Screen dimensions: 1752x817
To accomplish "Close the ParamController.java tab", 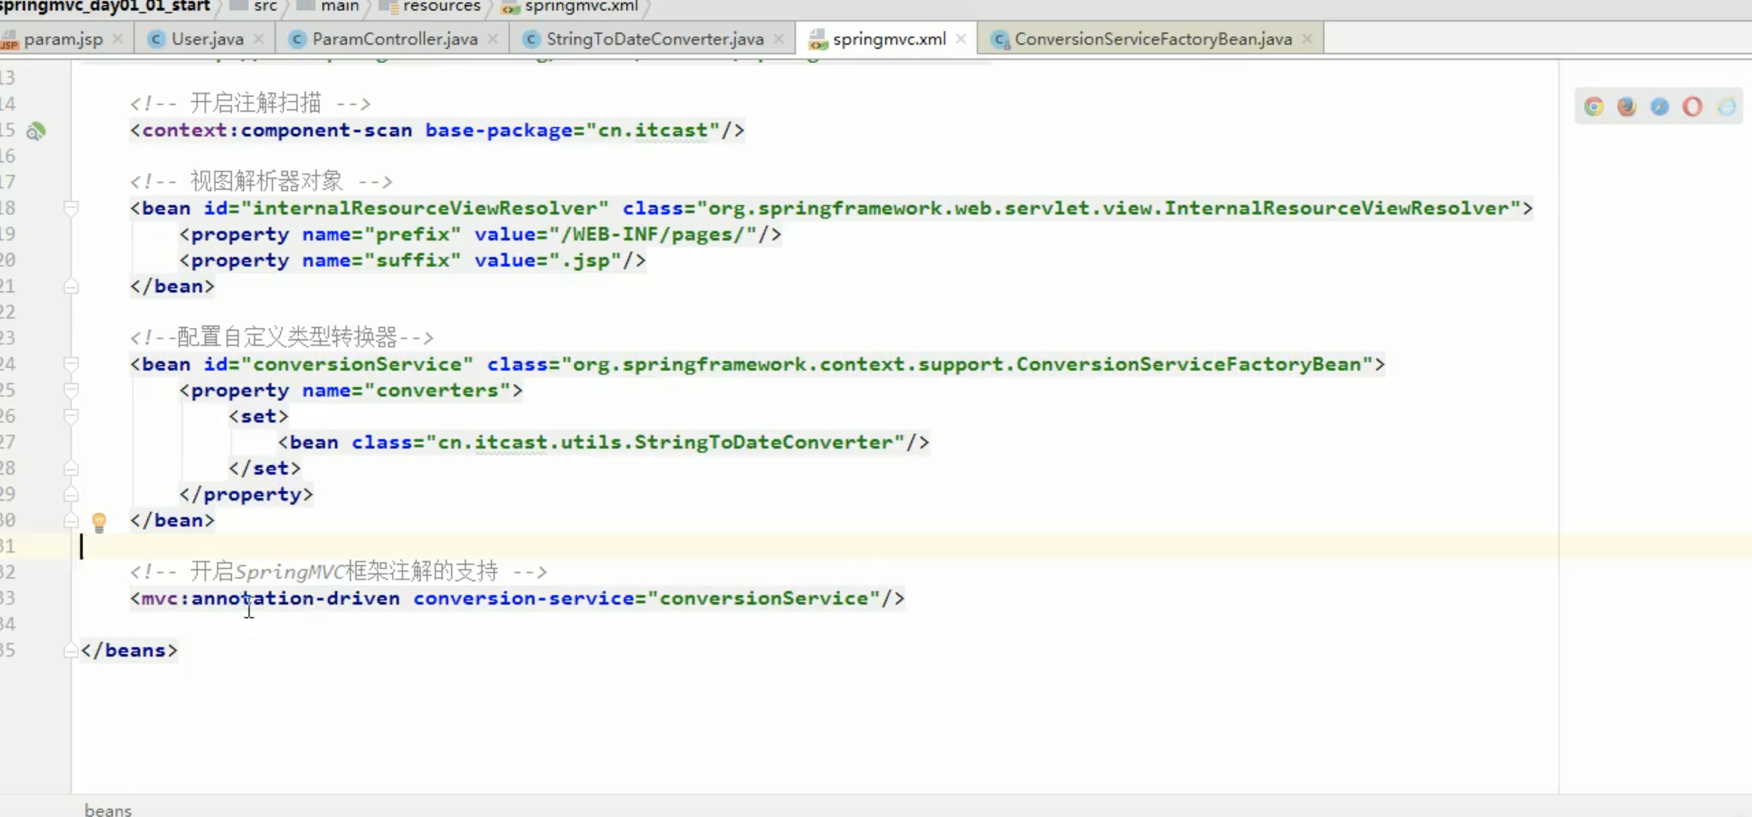I will click(x=493, y=39).
